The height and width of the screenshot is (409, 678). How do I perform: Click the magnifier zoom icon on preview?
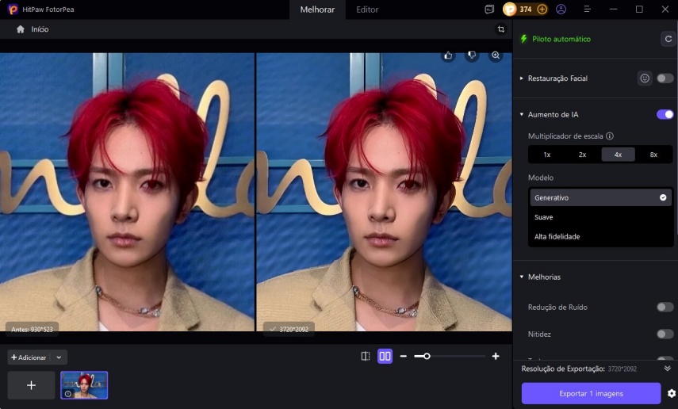[x=496, y=55]
